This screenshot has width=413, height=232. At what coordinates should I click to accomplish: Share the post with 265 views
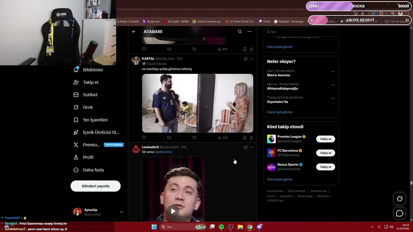pyautogui.click(x=251, y=49)
